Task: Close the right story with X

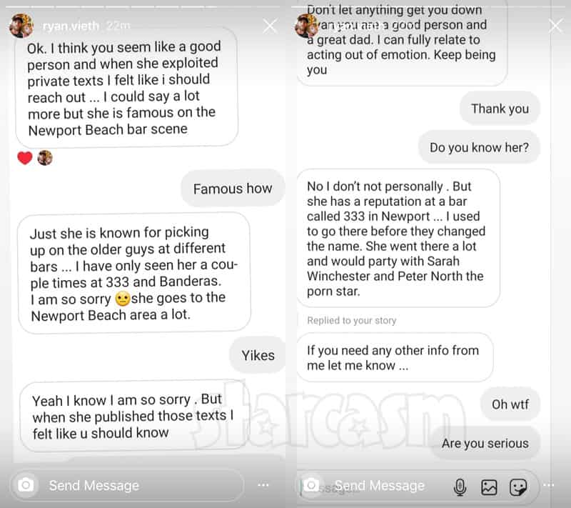Action: pos(556,26)
